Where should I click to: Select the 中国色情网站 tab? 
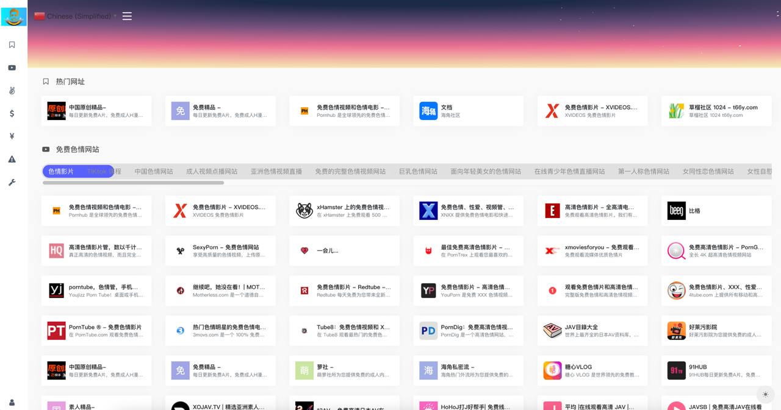click(154, 171)
